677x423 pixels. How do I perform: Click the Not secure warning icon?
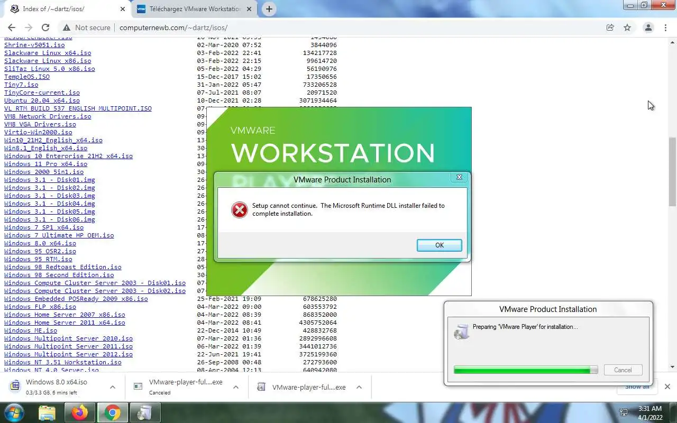pyautogui.click(x=66, y=27)
